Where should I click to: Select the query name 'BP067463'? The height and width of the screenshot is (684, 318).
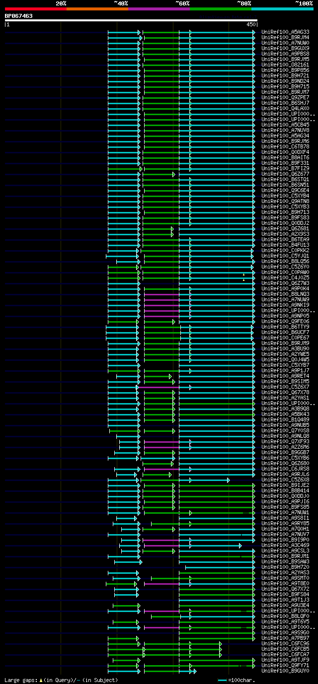[19, 16]
